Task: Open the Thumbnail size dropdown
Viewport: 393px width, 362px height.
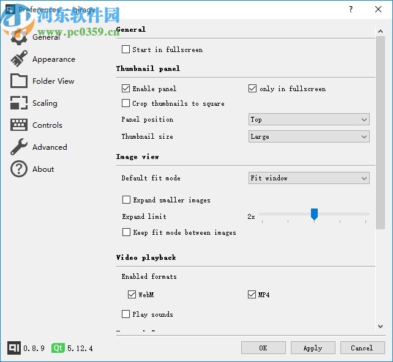Action: click(309, 136)
